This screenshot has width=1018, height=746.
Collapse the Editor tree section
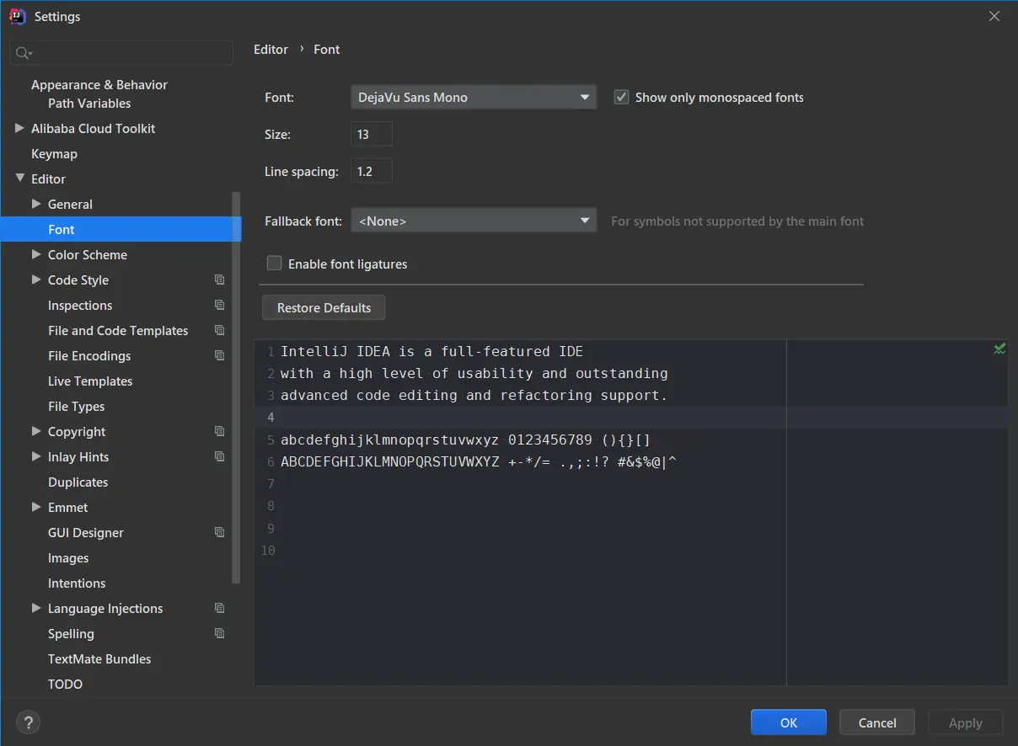pyautogui.click(x=19, y=179)
